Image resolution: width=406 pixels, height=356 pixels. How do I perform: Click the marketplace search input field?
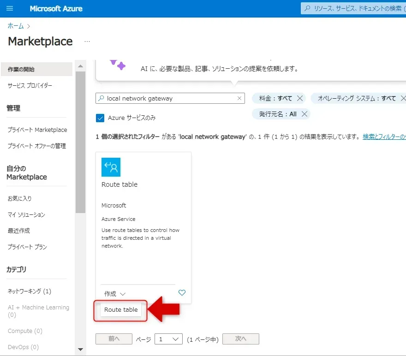pyautogui.click(x=171, y=98)
